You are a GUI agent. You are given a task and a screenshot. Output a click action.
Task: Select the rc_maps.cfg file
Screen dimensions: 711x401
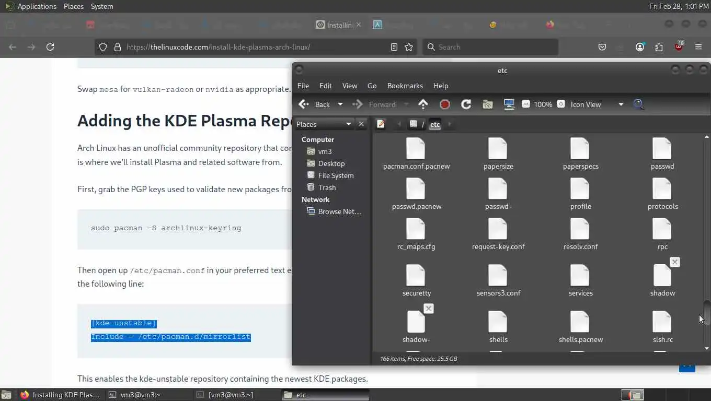coord(416,234)
